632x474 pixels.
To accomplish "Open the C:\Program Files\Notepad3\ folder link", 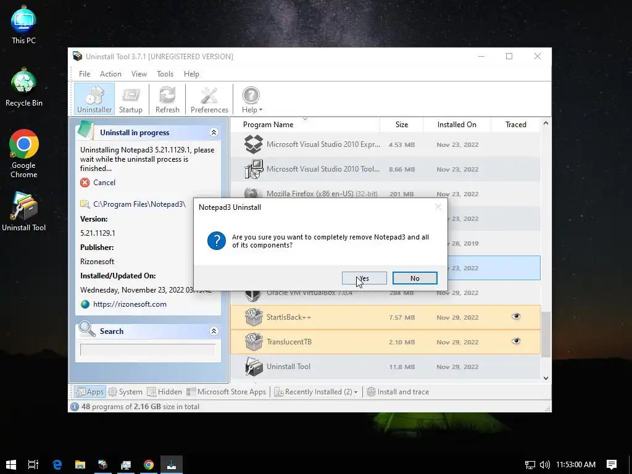I will pos(139,204).
